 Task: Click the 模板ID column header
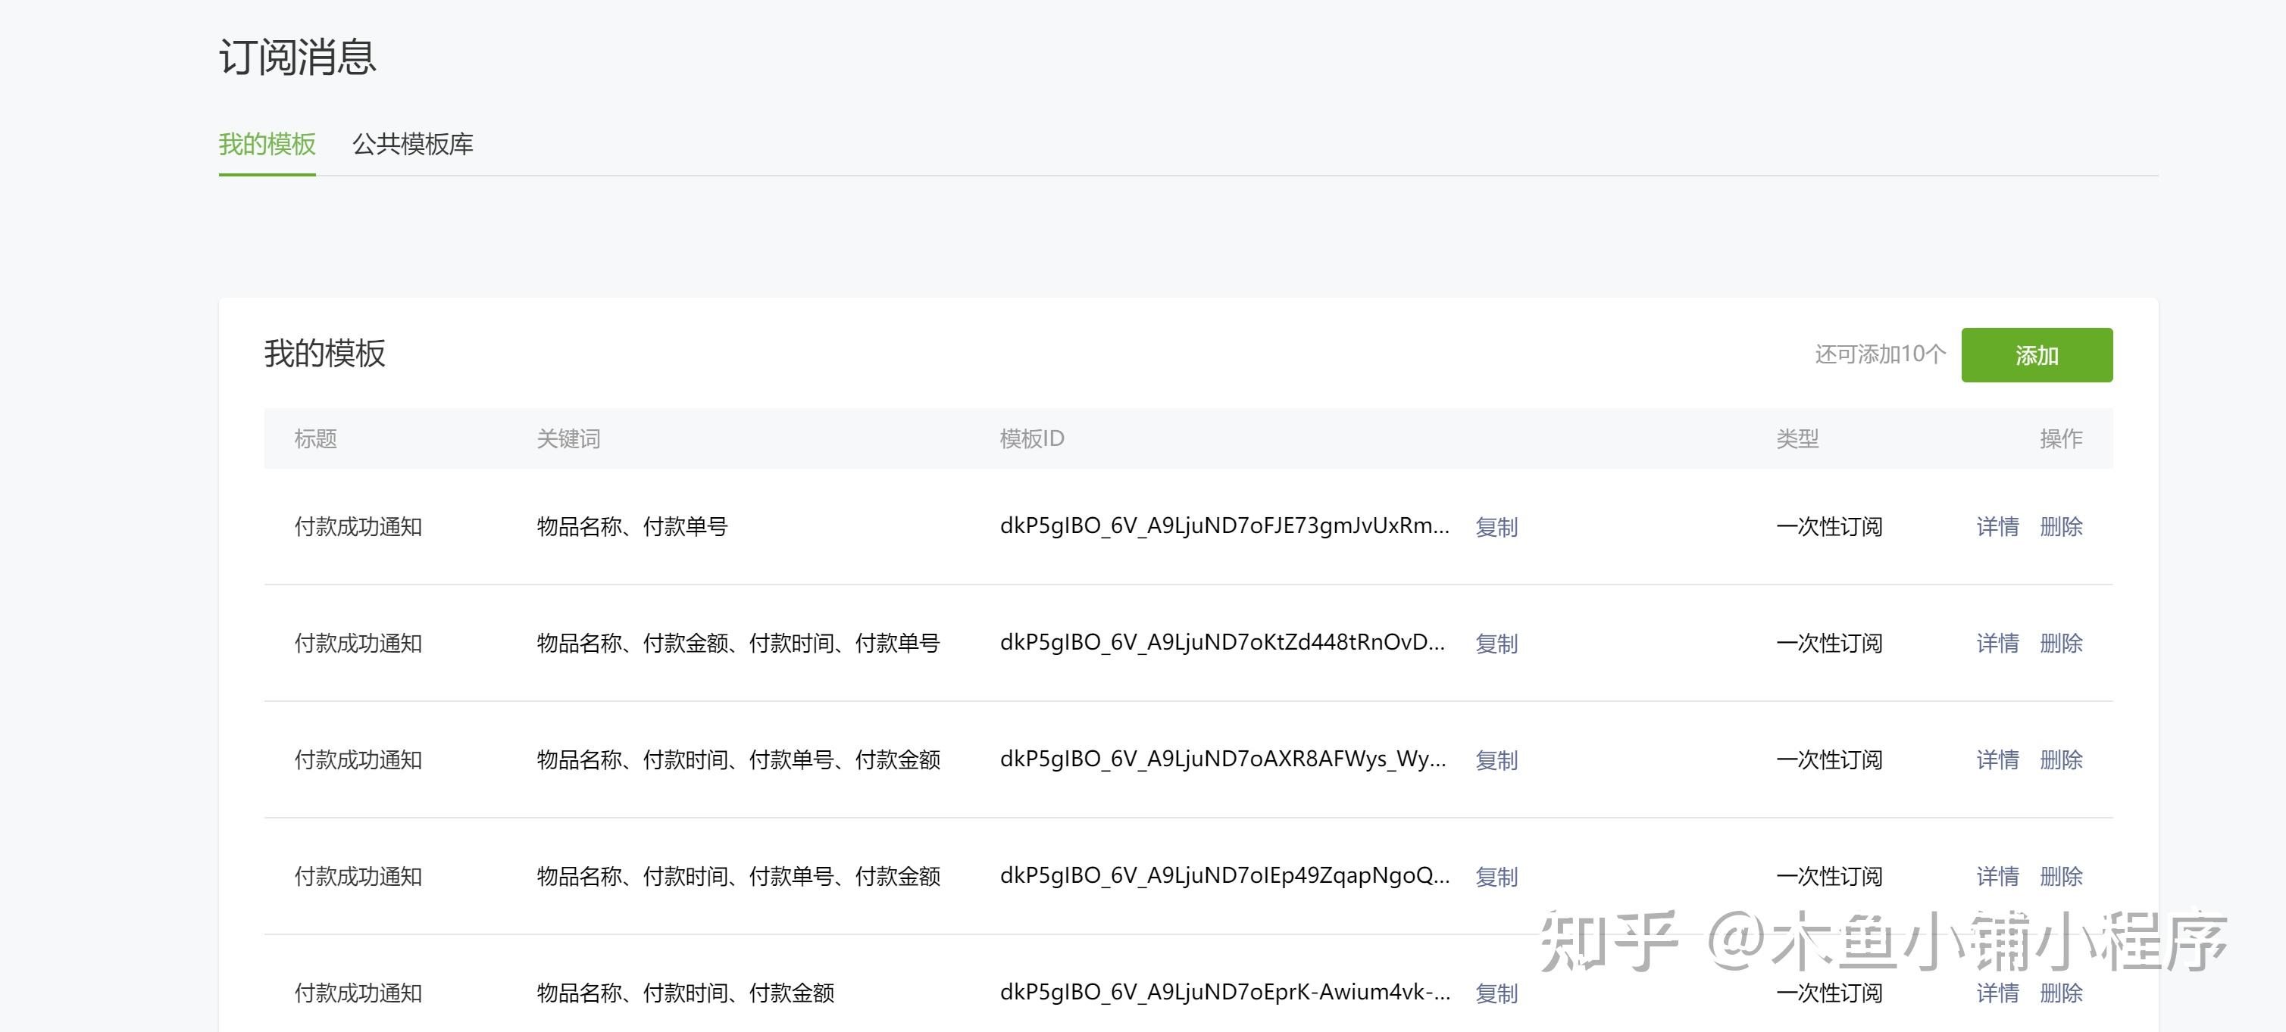tap(1031, 439)
